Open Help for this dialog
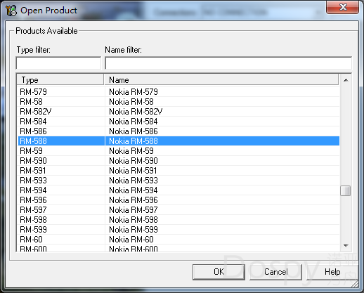 [x=332, y=272]
